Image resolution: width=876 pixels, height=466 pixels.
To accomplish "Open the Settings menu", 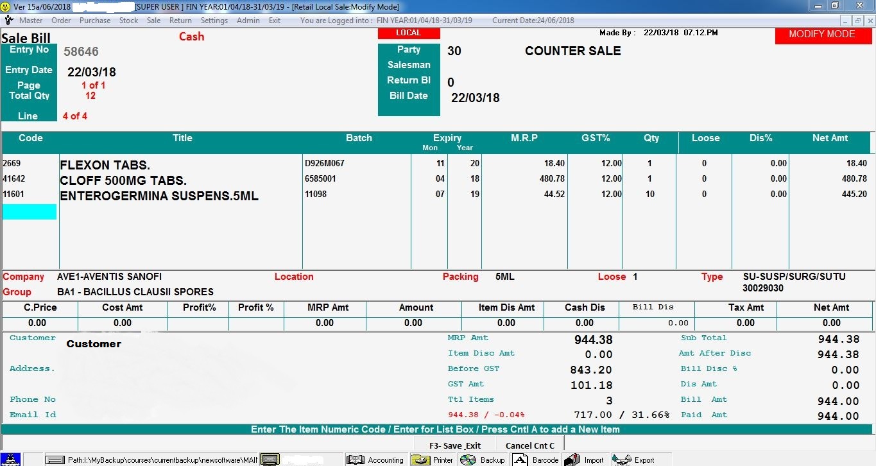I will (214, 20).
